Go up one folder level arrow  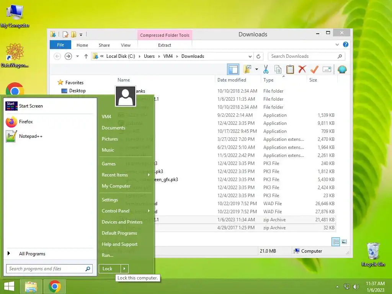pyautogui.click(x=86, y=56)
